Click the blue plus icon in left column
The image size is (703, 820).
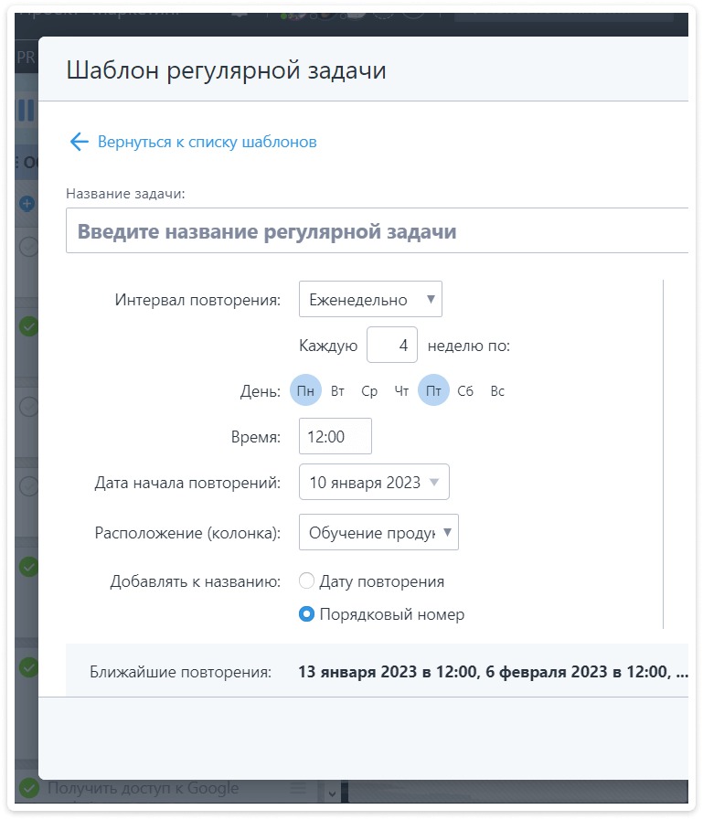[27, 203]
